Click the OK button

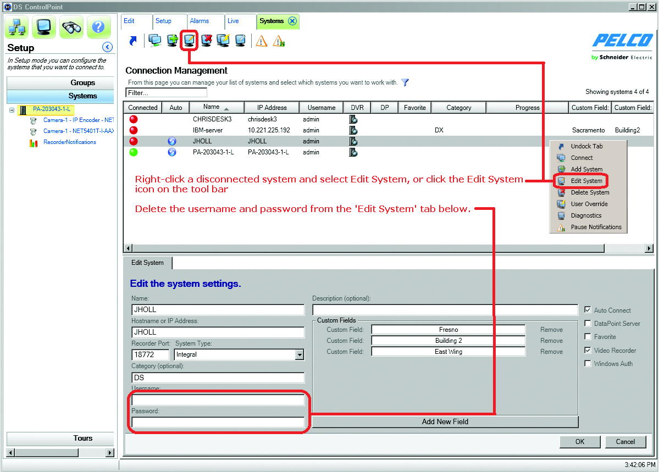[x=580, y=442]
